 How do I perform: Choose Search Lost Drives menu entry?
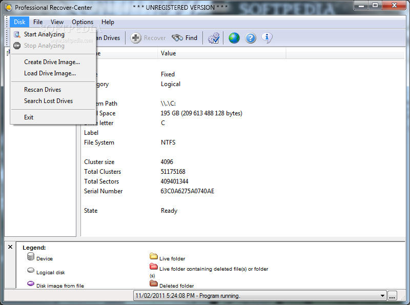[53, 101]
